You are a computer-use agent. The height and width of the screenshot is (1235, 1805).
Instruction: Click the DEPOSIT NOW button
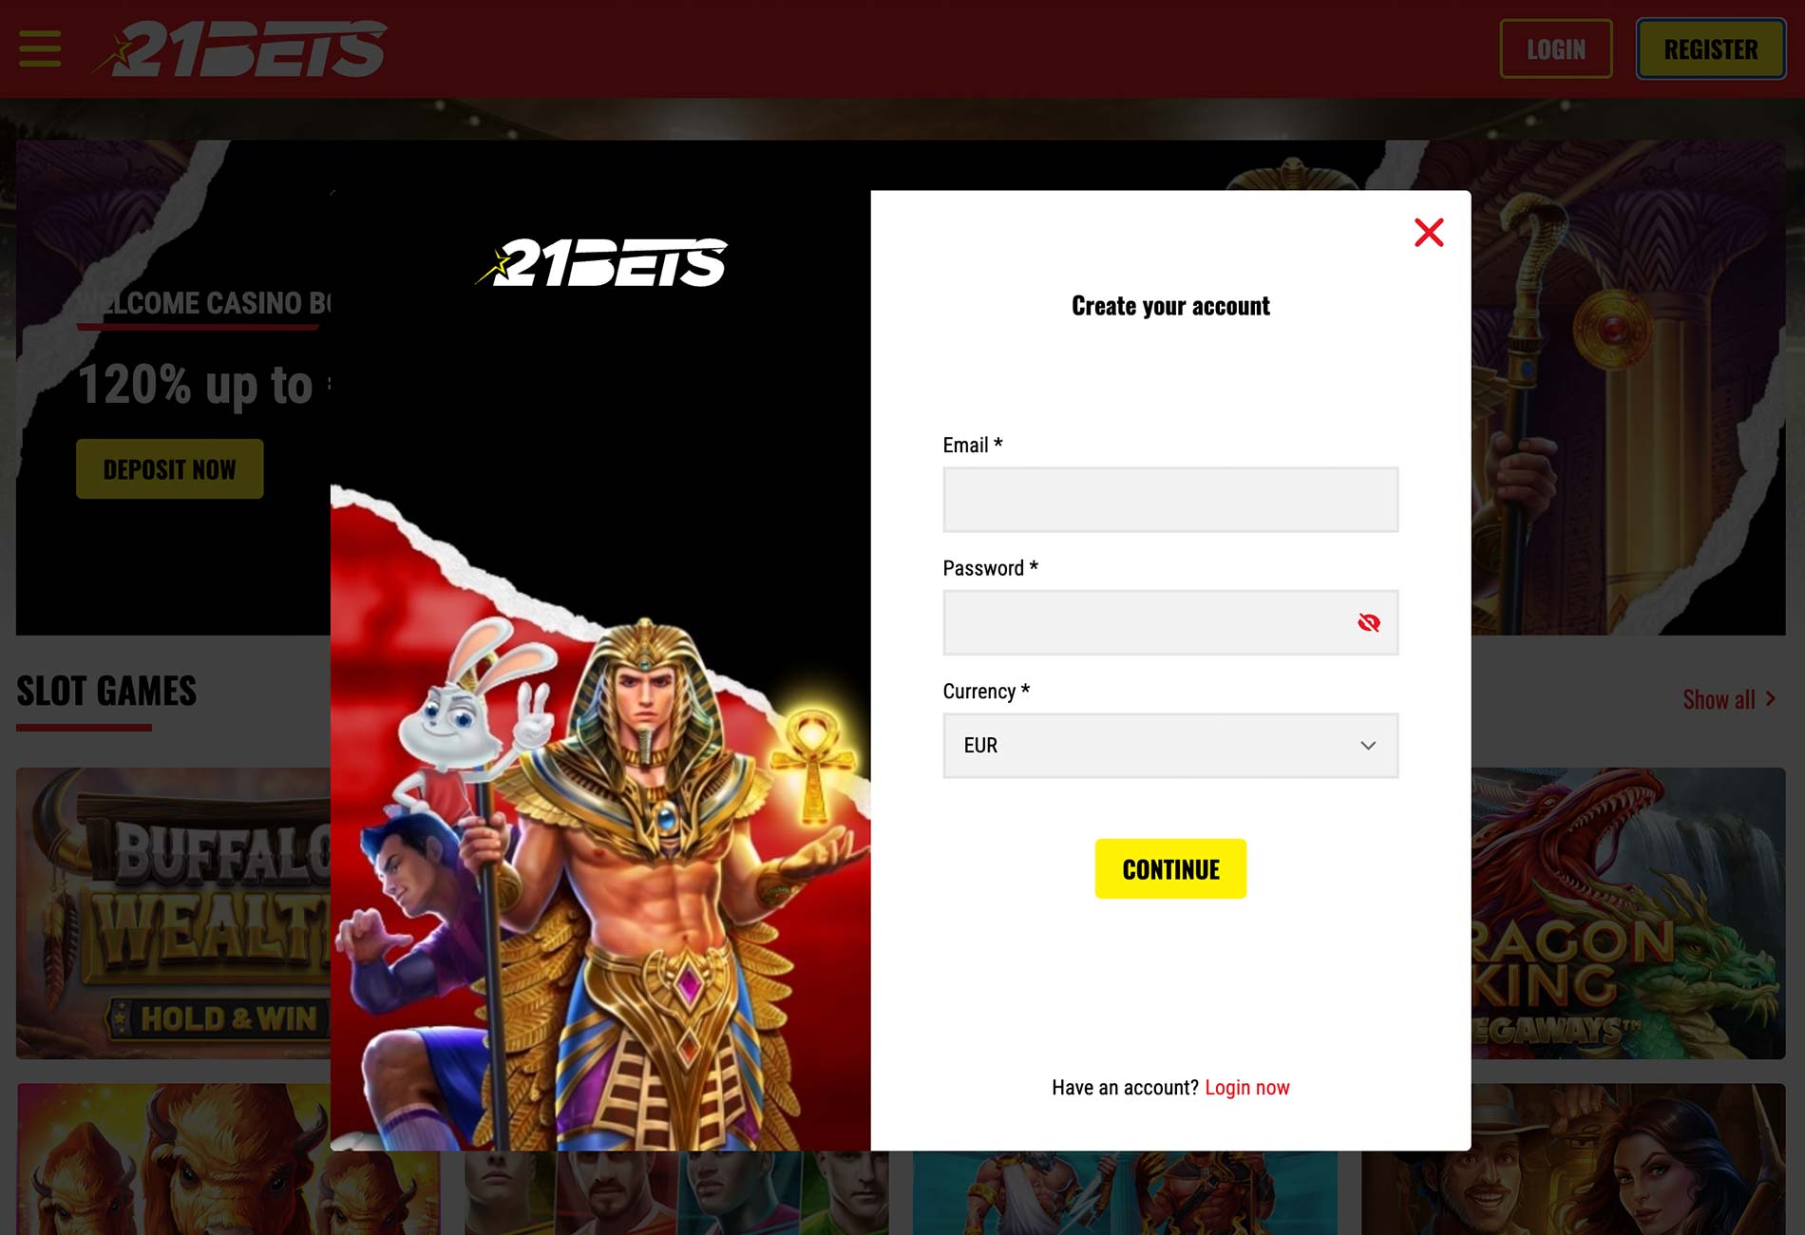pyautogui.click(x=170, y=469)
